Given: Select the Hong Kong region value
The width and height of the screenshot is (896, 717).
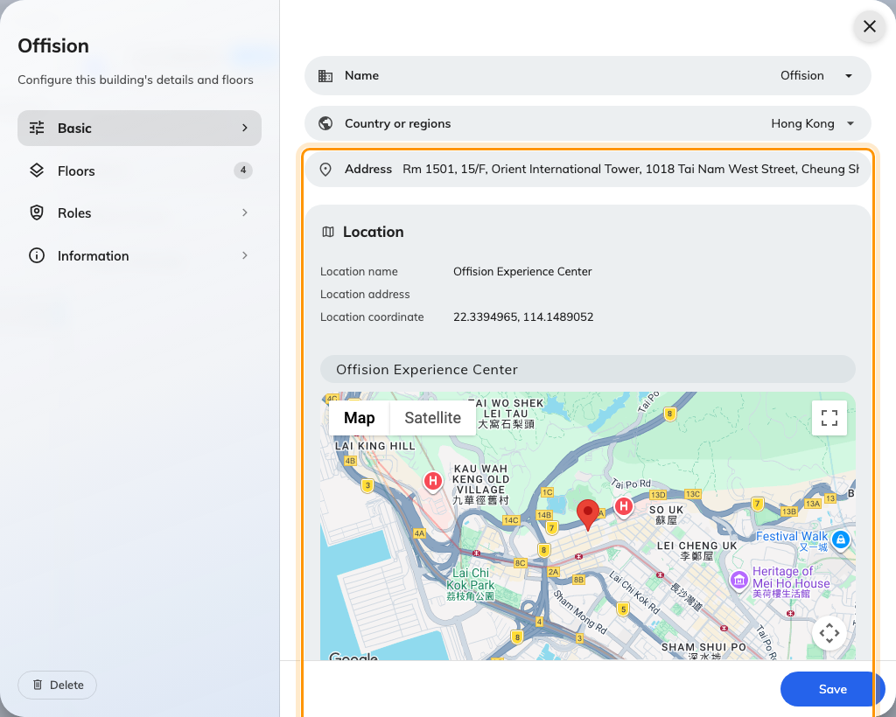Looking at the screenshot, I should [x=802, y=123].
